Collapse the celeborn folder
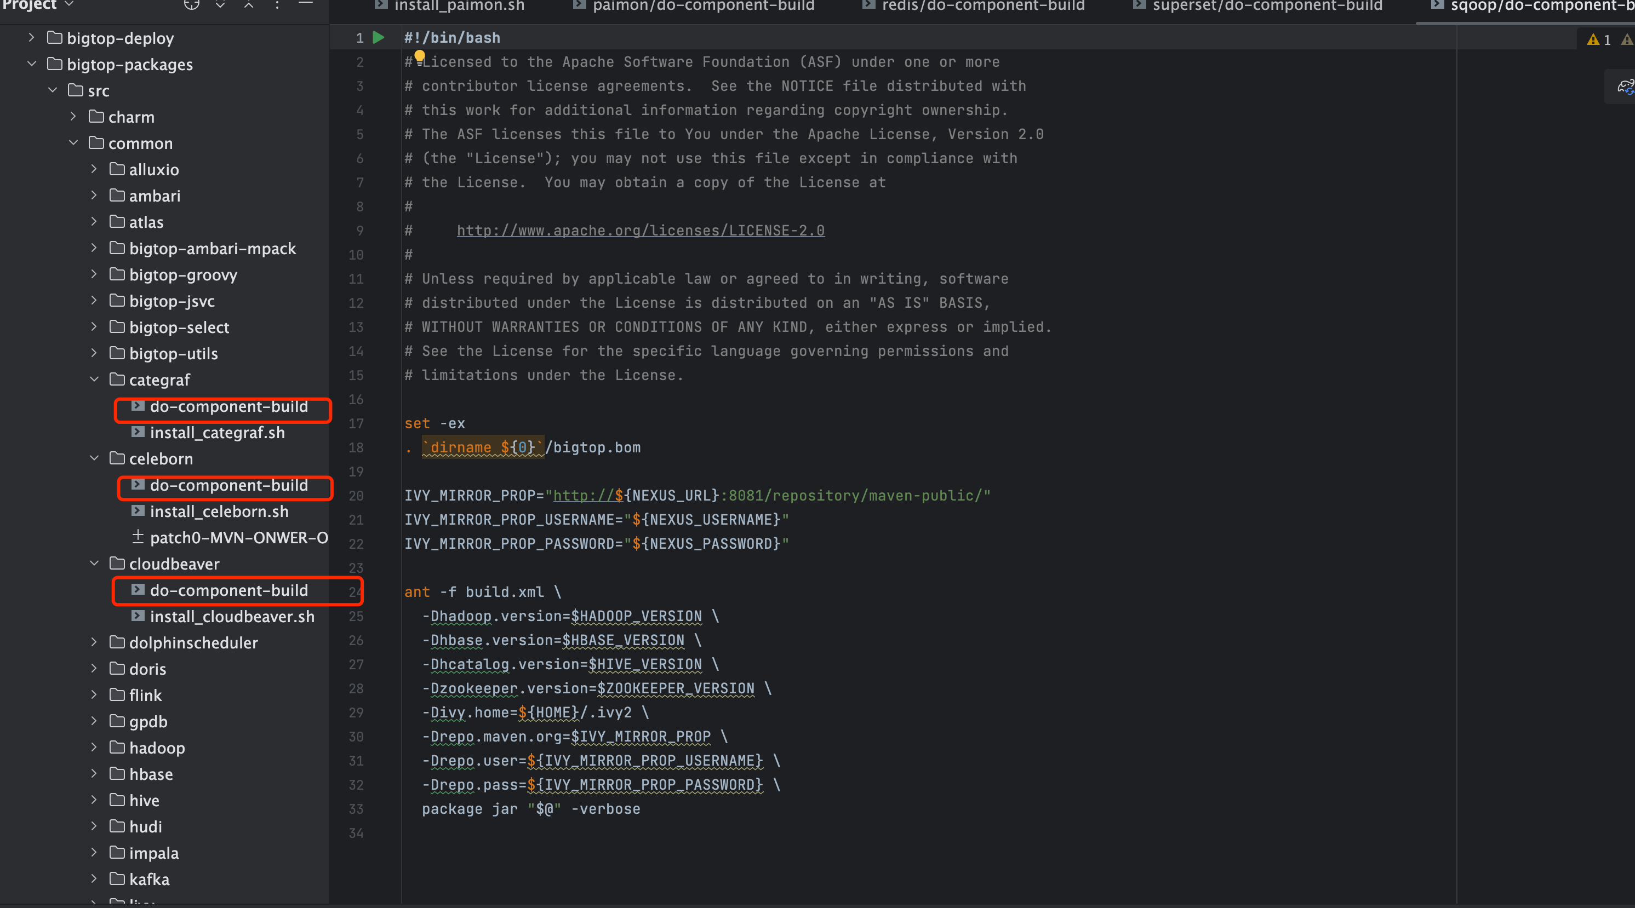This screenshot has width=1635, height=908. tap(94, 458)
